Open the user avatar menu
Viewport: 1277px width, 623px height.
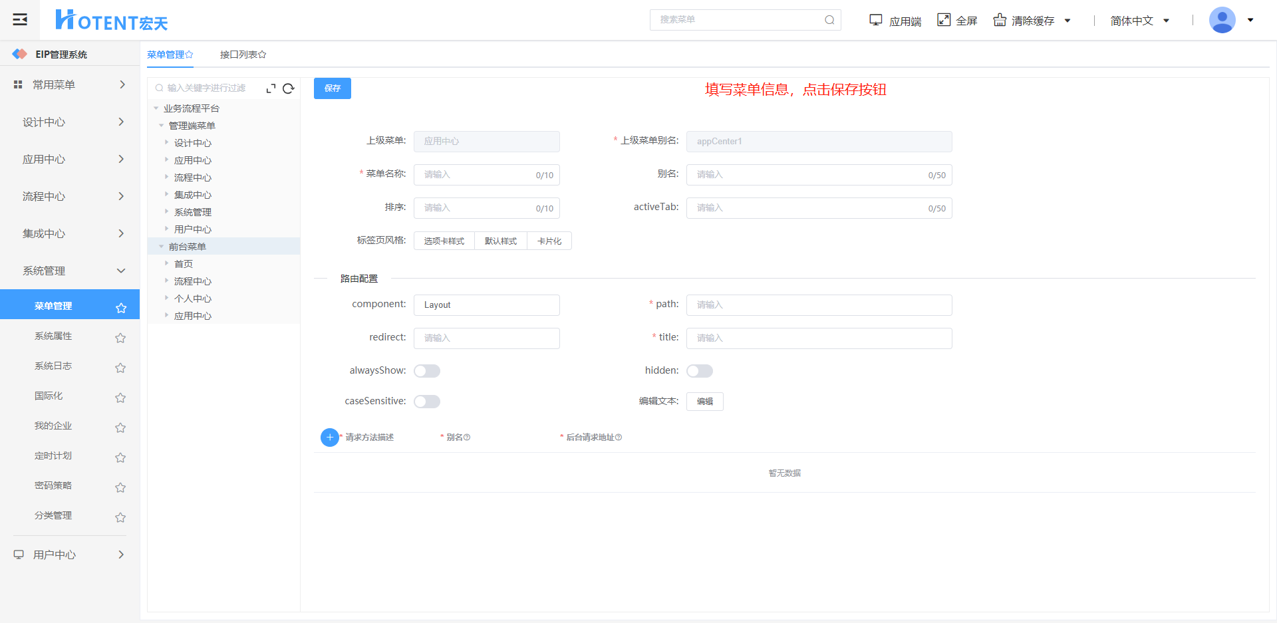[1222, 20]
